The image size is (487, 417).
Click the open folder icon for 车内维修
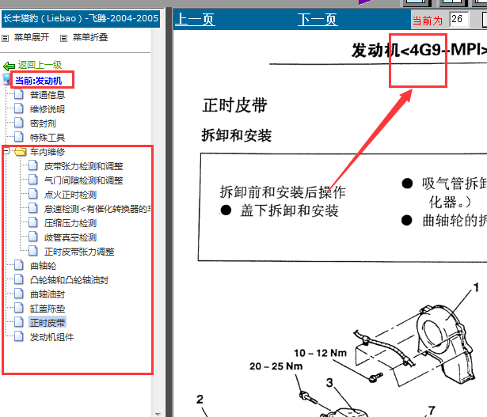pos(21,152)
